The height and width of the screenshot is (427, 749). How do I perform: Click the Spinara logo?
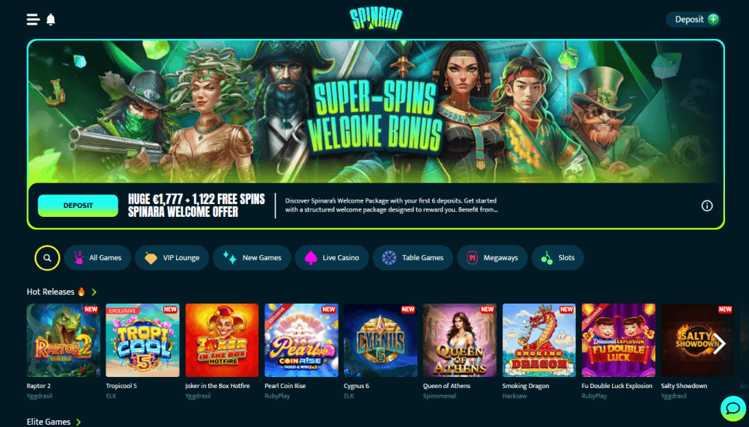tap(376, 19)
